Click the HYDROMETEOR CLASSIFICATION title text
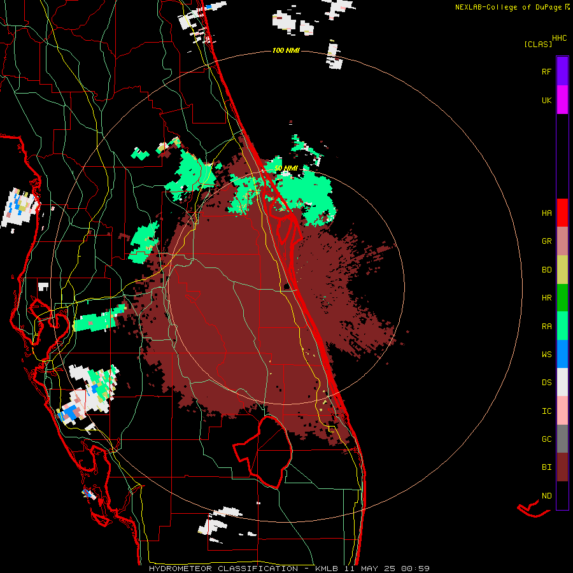 pyautogui.click(x=223, y=569)
